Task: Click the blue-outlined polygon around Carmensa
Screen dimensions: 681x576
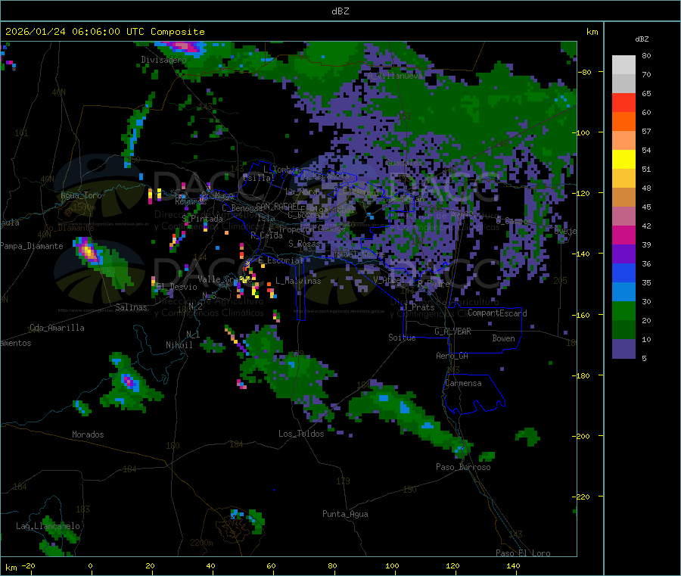Action: pyautogui.click(x=474, y=394)
